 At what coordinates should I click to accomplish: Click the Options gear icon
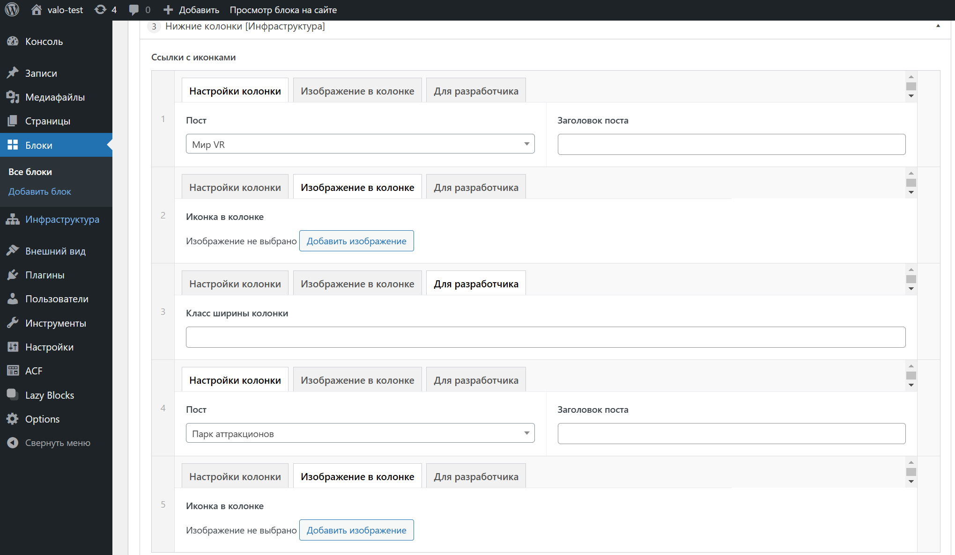[x=13, y=419]
